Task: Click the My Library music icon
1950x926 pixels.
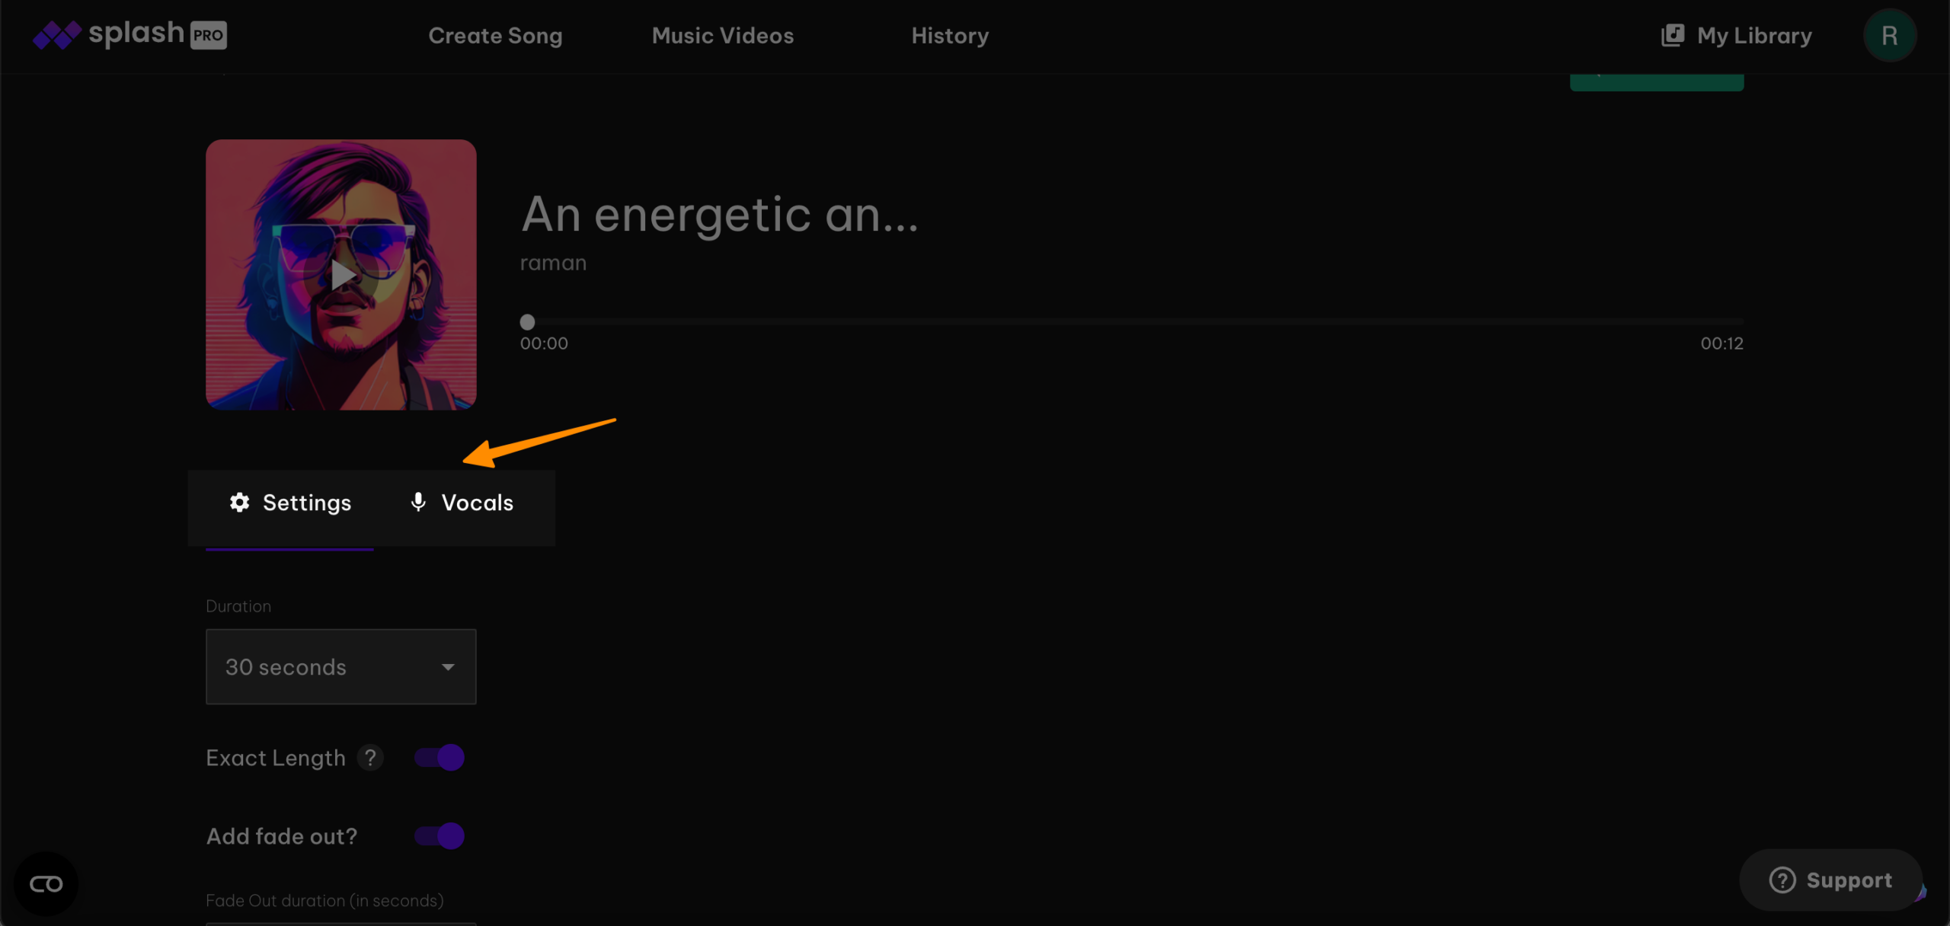Action: pos(1672,35)
